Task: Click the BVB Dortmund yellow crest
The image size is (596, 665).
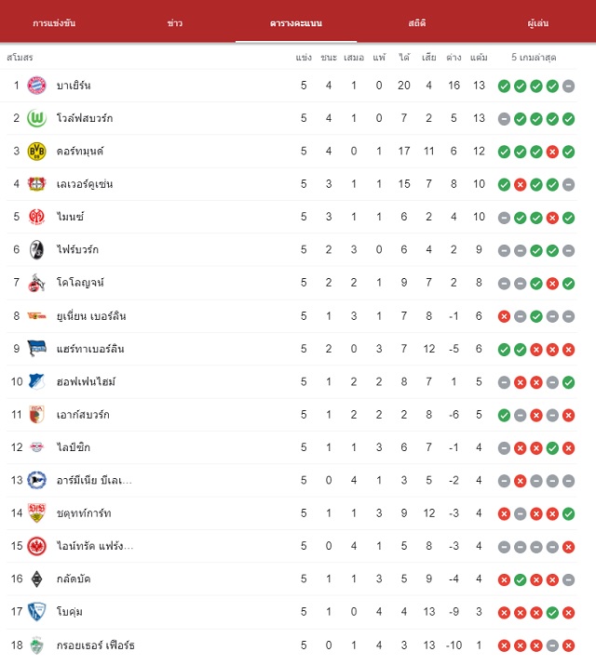Action: pos(36,151)
